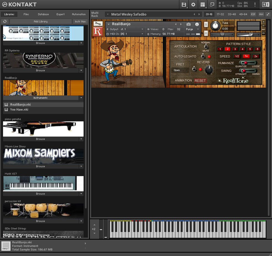Select pattern style 3
The width and height of the screenshot is (272, 256).
[235, 49]
